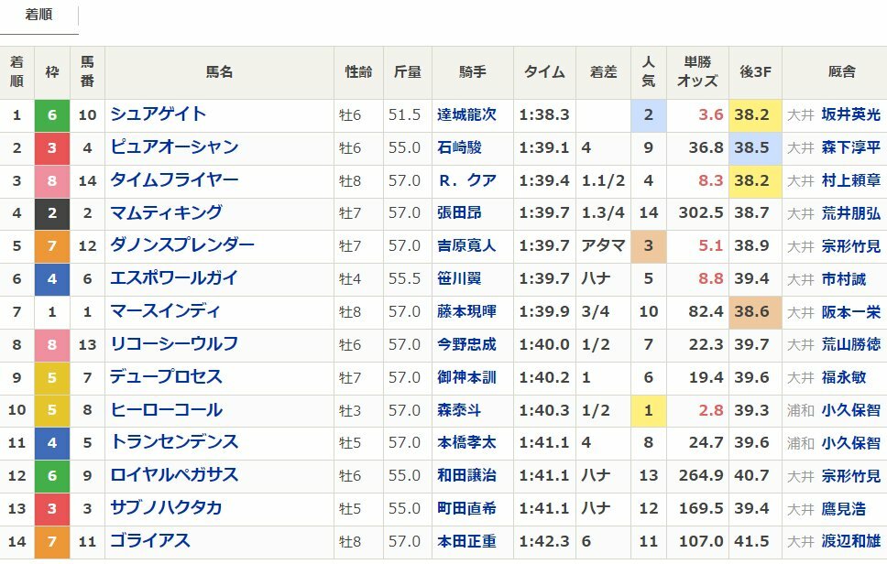887x564 pixels.
Task: Select the 着順 tab
Action: click(x=38, y=16)
